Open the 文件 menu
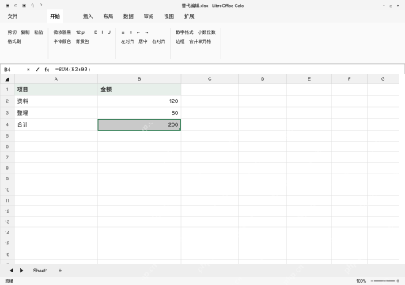The image size is (405, 285). coord(13,17)
